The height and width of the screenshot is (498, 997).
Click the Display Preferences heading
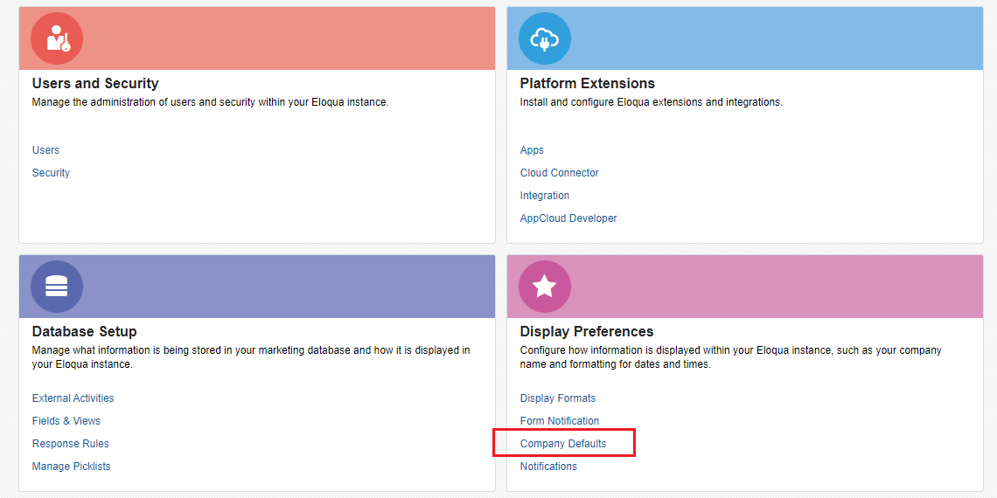[x=587, y=332]
